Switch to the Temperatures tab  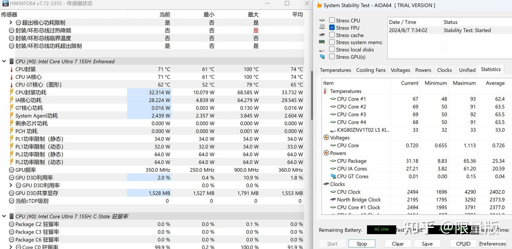tap(335, 70)
